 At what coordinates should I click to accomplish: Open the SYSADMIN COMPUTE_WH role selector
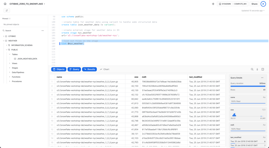233,4
